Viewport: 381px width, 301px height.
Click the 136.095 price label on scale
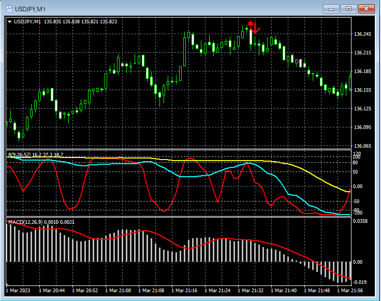coord(362,127)
